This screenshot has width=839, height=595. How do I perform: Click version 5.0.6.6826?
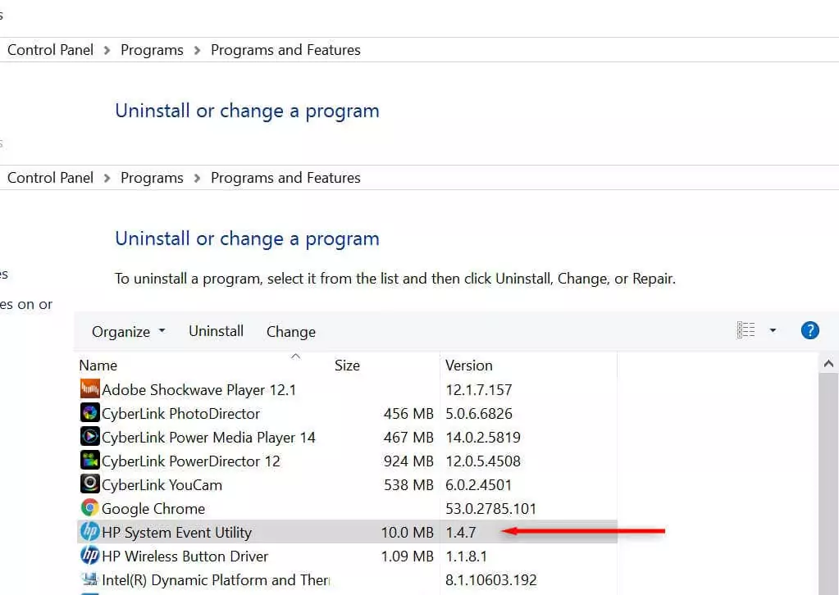tap(479, 414)
